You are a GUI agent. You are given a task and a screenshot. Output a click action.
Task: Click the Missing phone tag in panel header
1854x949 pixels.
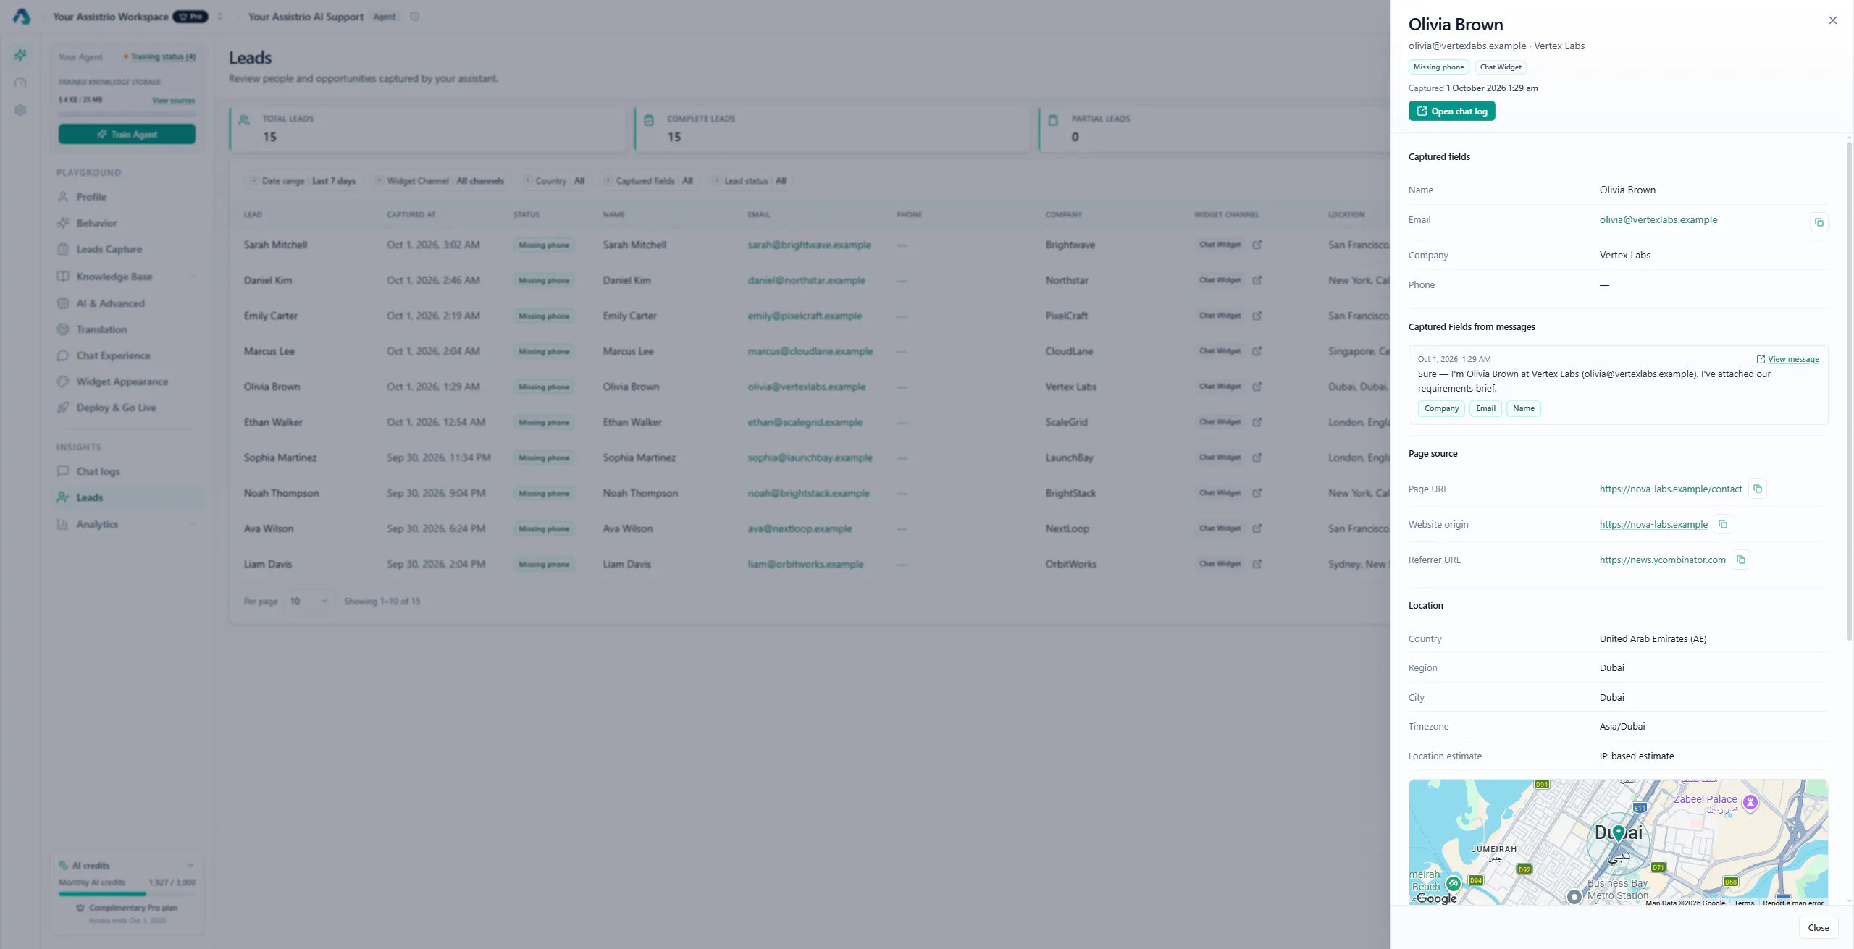(x=1438, y=67)
